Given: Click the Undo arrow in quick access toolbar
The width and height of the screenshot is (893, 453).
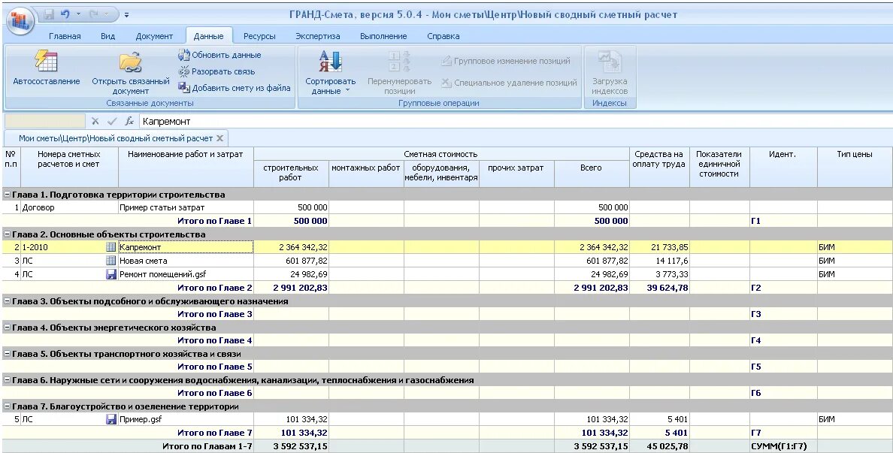Looking at the screenshot, I should [65, 14].
